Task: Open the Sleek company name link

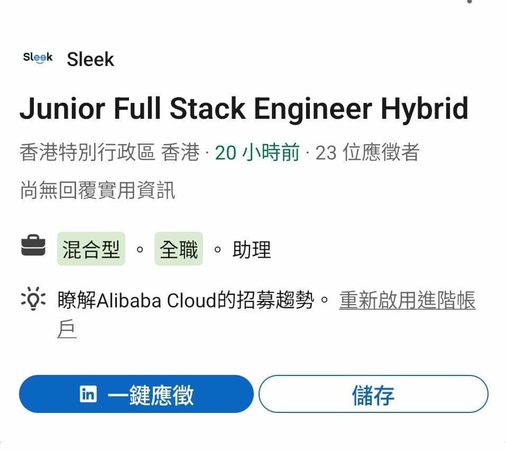Action: pos(90,59)
